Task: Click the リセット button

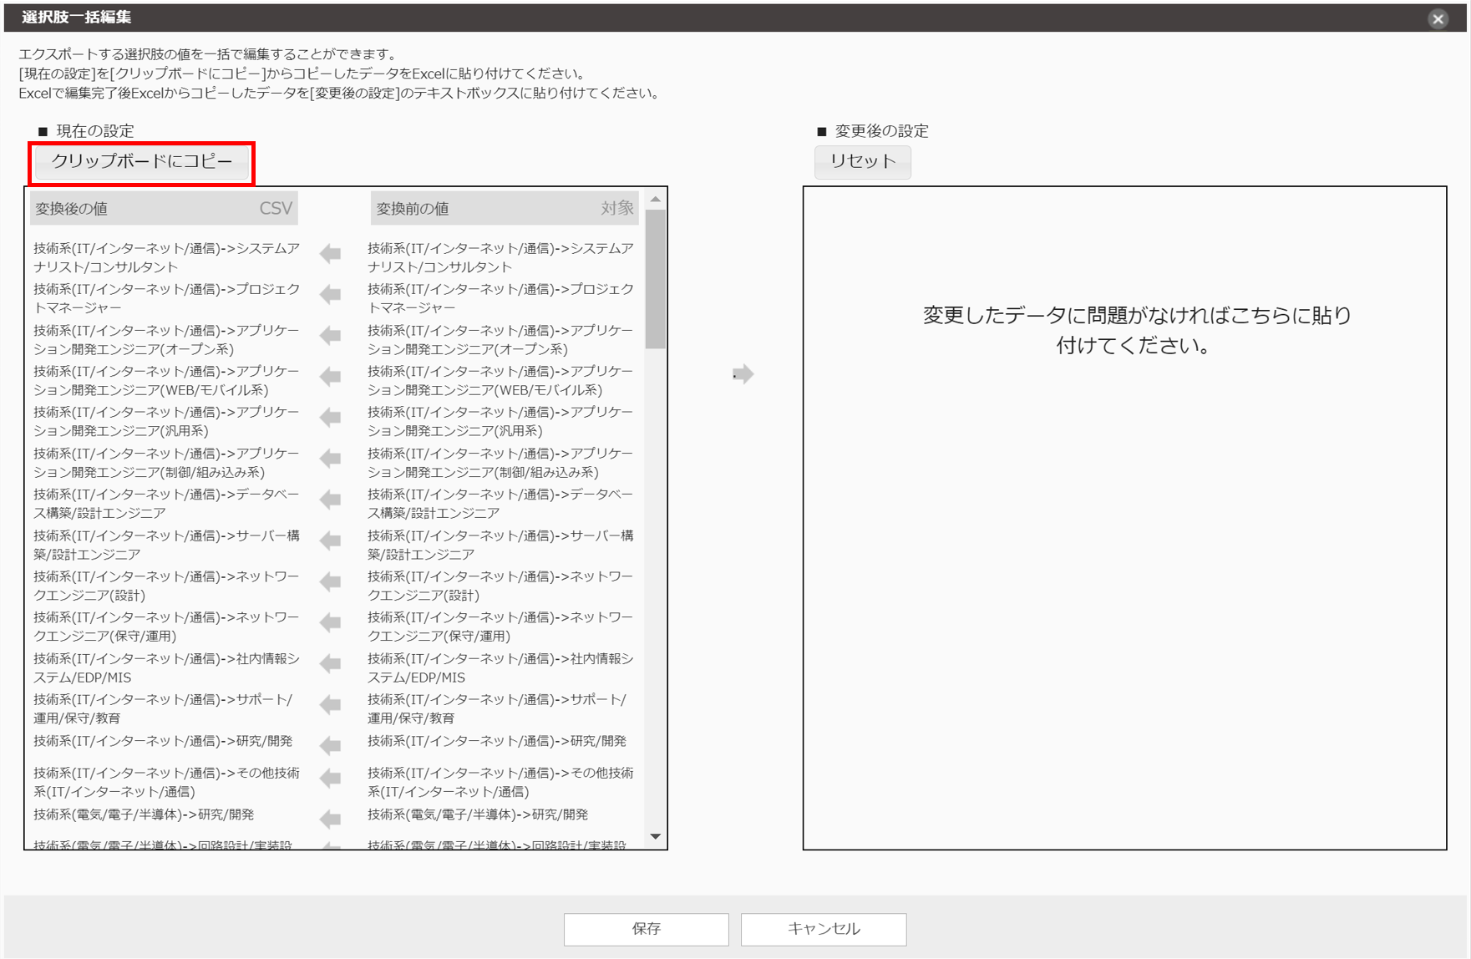Action: pyautogui.click(x=863, y=162)
